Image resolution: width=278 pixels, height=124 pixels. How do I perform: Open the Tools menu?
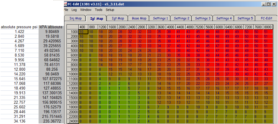coord(99,10)
